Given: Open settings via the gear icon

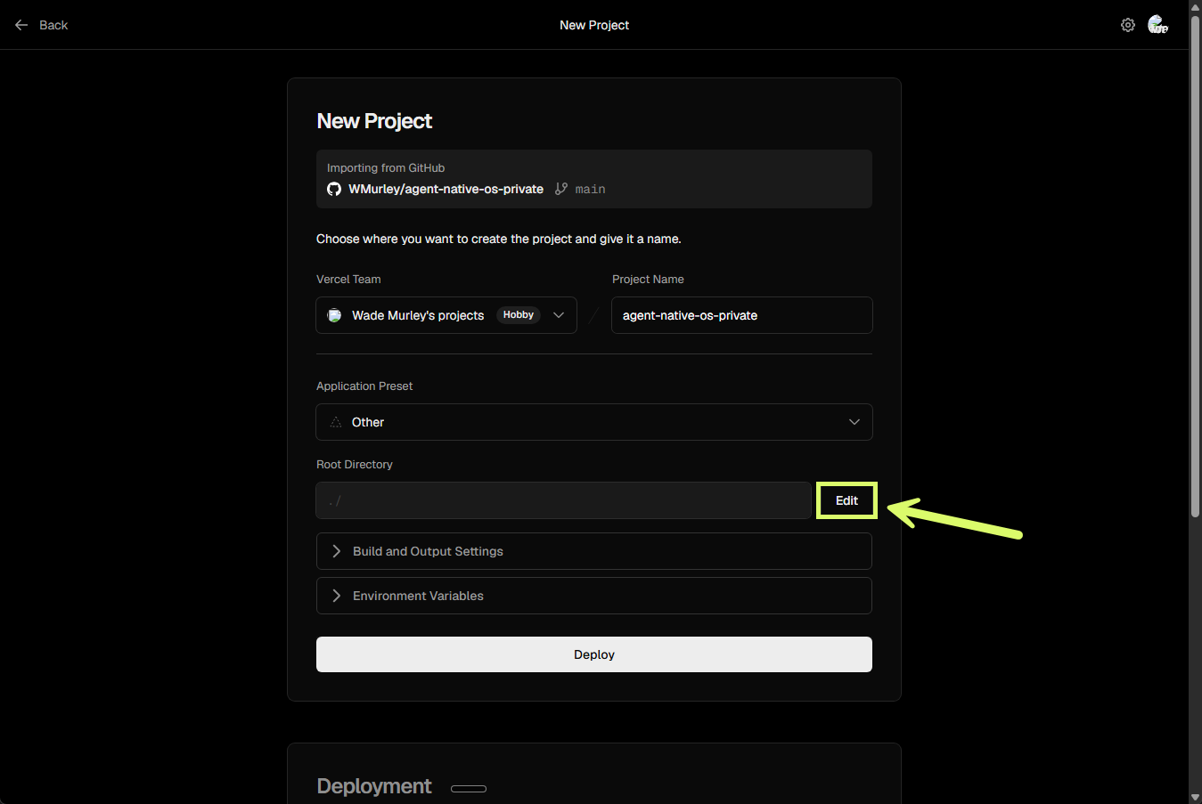Looking at the screenshot, I should 1128,25.
